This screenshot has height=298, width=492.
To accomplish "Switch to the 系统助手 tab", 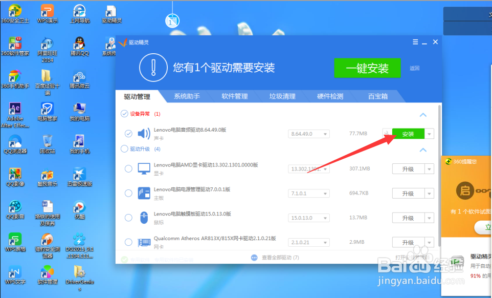I will click(x=187, y=96).
